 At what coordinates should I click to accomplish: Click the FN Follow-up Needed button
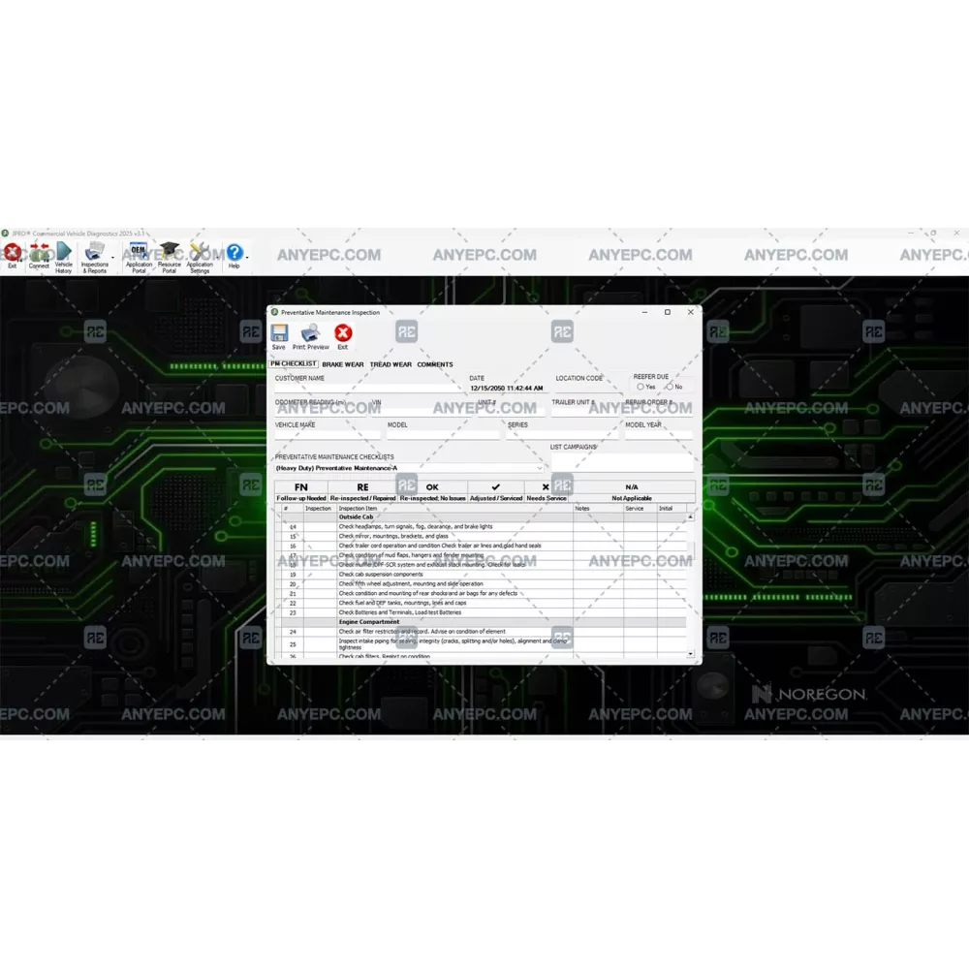coord(301,491)
